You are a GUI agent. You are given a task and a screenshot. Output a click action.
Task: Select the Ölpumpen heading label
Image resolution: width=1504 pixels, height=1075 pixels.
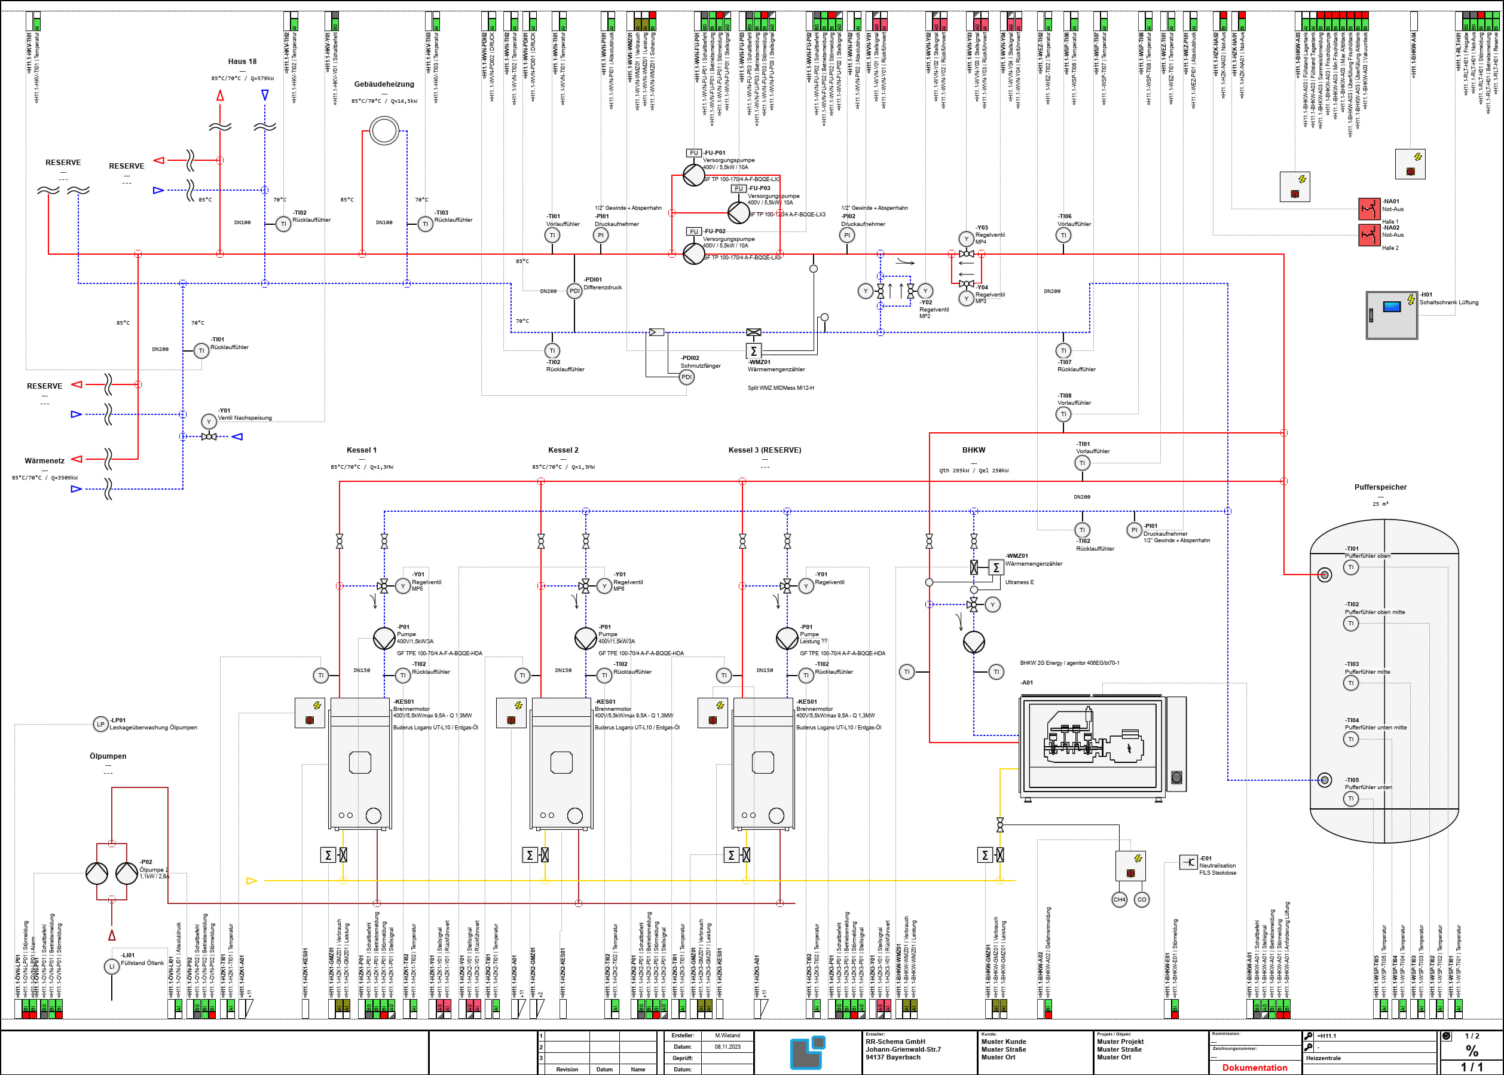coord(108,756)
